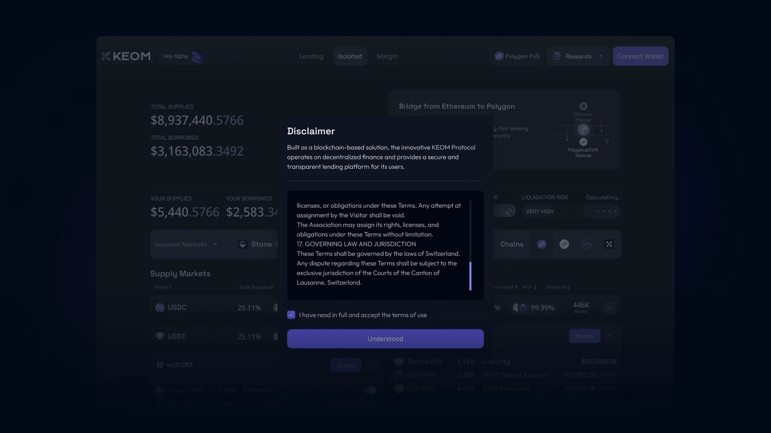The height and width of the screenshot is (433, 771).
Task: Open the Polygon PoS network selector
Action: coord(517,56)
